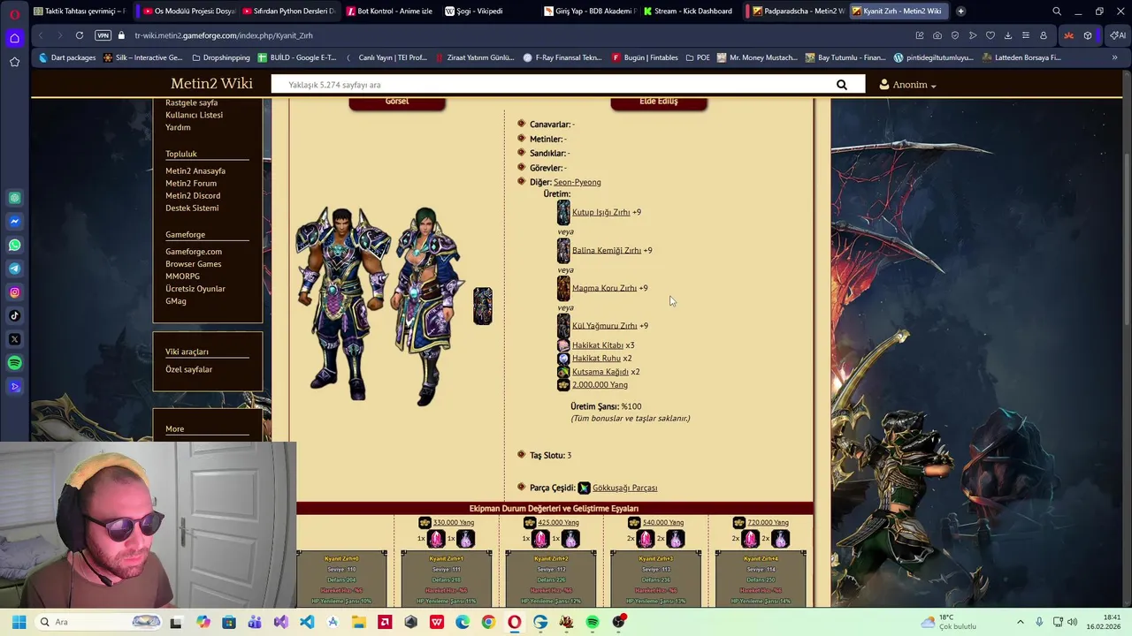
Task: Click the Metin2 Discord sidebar link
Action: coord(193,195)
